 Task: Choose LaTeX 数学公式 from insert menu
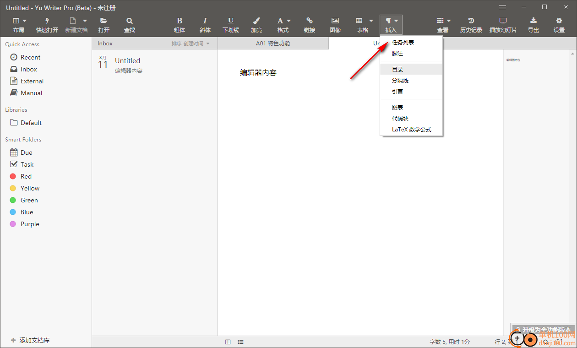click(411, 129)
